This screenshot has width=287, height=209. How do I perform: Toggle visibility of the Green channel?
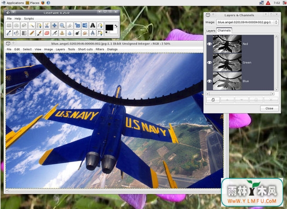(x=210, y=62)
